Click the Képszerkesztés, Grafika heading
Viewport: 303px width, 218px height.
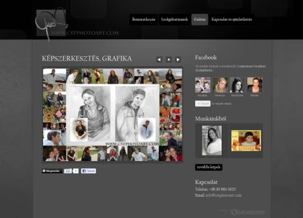tap(87, 59)
